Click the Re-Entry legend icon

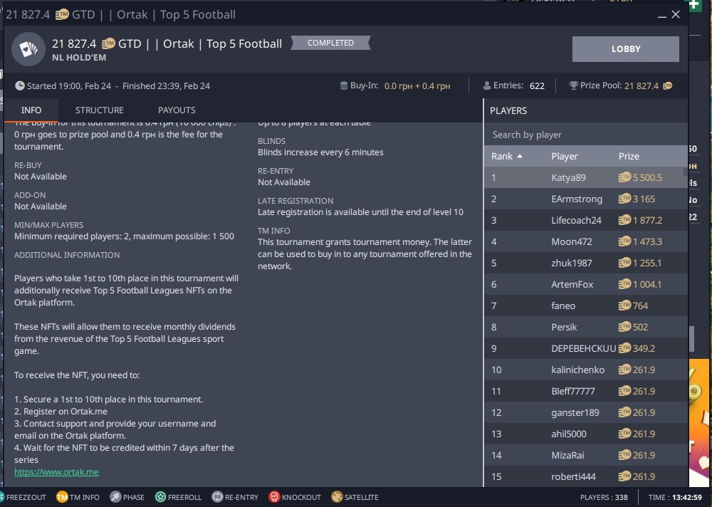pos(217,497)
